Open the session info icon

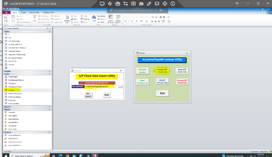(173, 4)
